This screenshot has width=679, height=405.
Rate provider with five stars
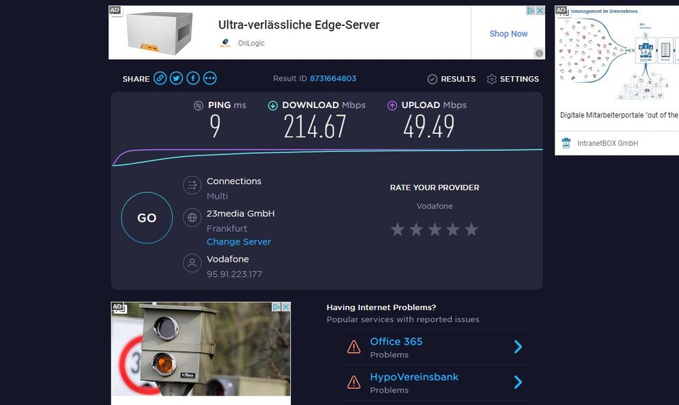click(472, 229)
